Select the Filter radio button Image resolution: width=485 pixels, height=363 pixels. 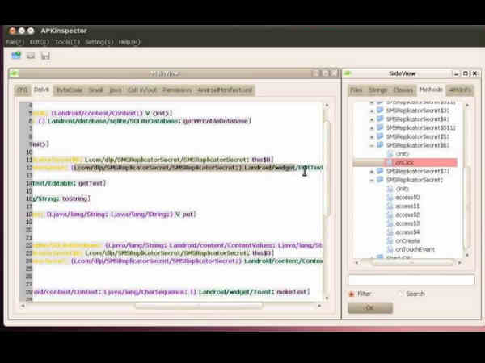tap(352, 294)
